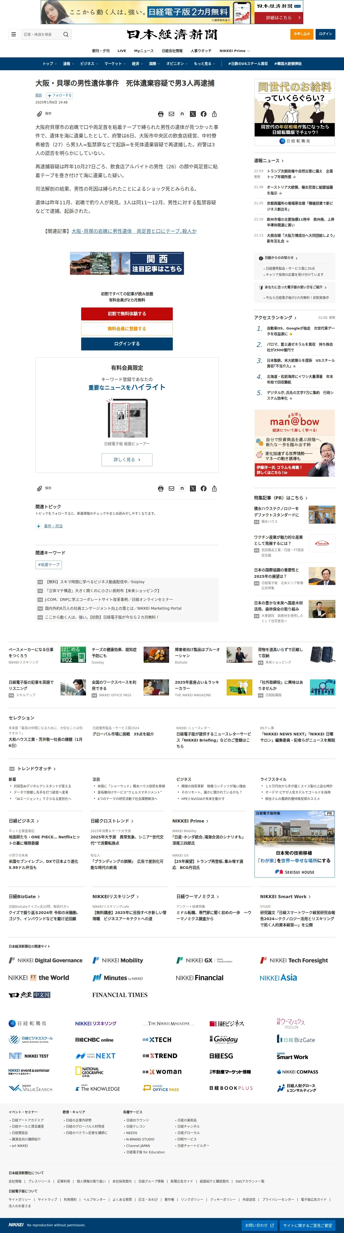Open 日経 xTECH logo link
The image size is (344, 1233).
click(x=156, y=1040)
